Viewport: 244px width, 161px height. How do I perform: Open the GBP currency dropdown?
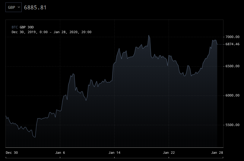coord(14,7)
